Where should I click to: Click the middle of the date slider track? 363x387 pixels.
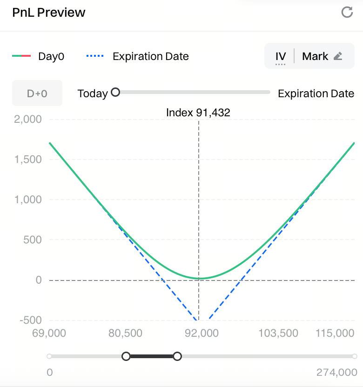pos(193,92)
